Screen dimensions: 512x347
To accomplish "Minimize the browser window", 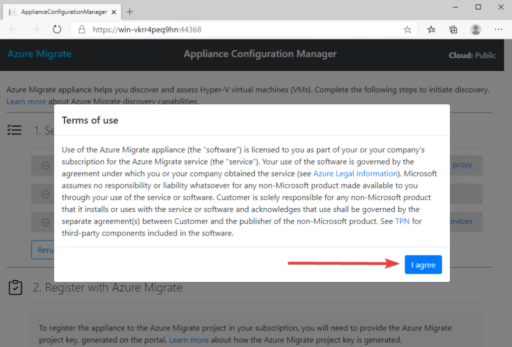I will click(x=455, y=7).
